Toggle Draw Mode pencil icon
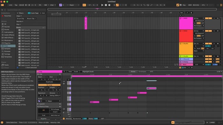223x125 pixels. click(x=178, y=5)
